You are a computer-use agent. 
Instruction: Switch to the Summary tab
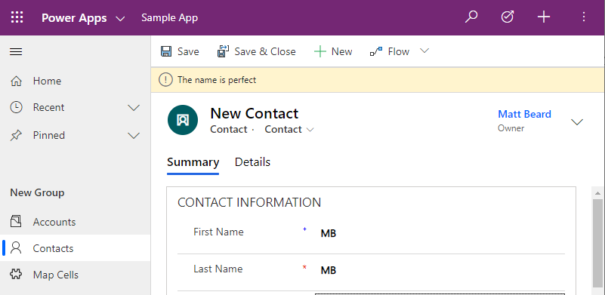pos(193,162)
